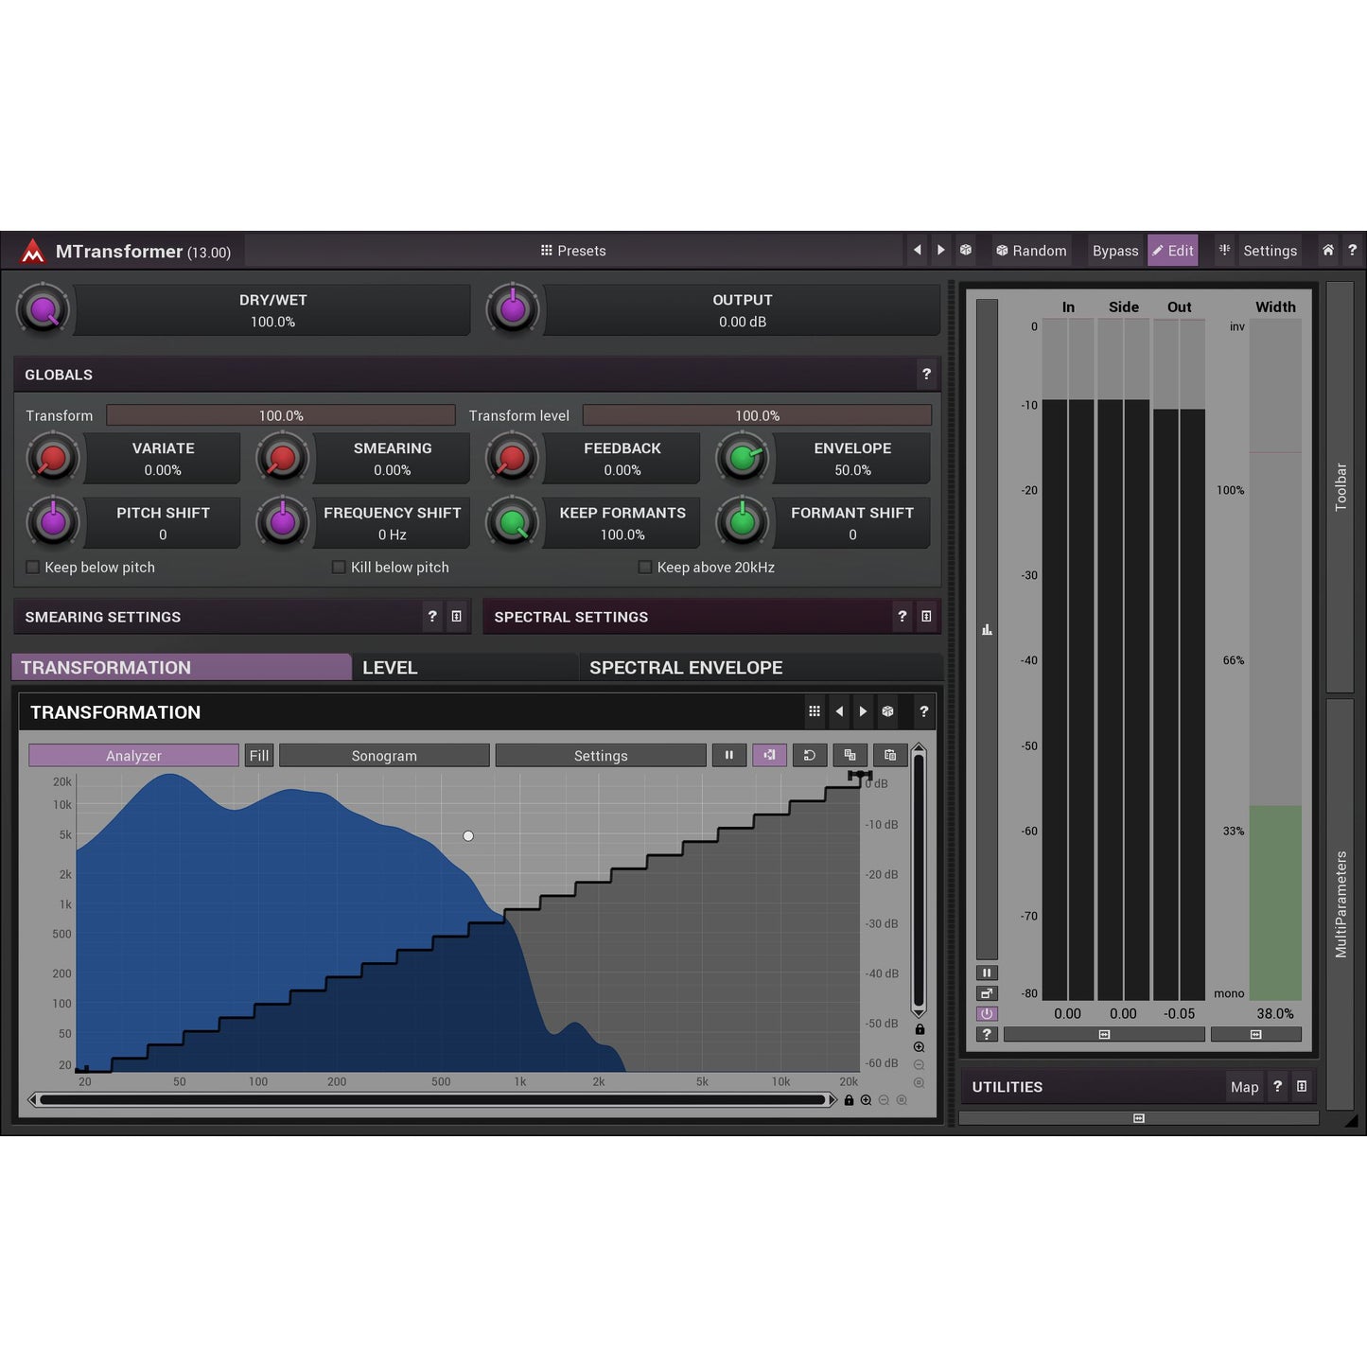The width and height of the screenshot is (1367, 1367).
Task: Open the Presets menu grid icon in header
Action: coord(547,251)
